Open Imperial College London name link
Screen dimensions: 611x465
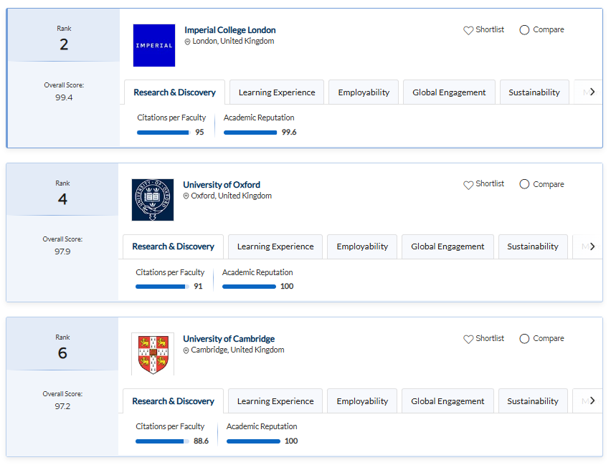[x=230, y=30]
